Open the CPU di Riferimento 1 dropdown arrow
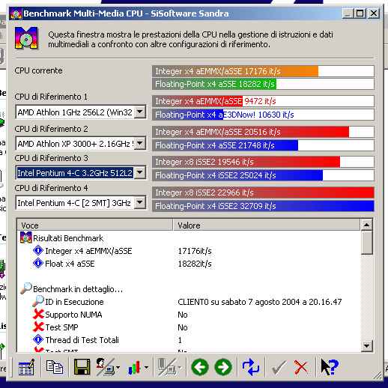 pyautogui.click(x=140, y=112)
